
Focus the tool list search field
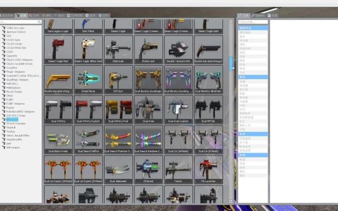click(x=253, y=22)
